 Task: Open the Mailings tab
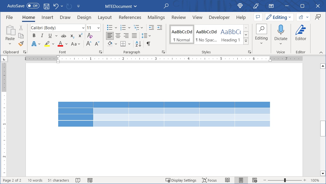156,17
